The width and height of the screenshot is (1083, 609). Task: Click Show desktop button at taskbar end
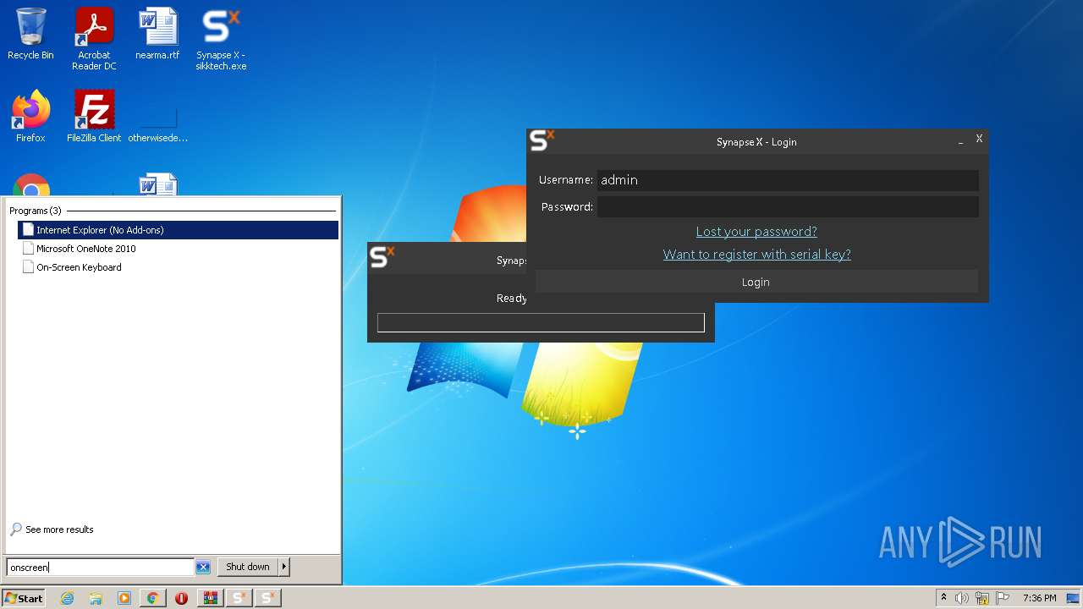(x=1073, y=598)
